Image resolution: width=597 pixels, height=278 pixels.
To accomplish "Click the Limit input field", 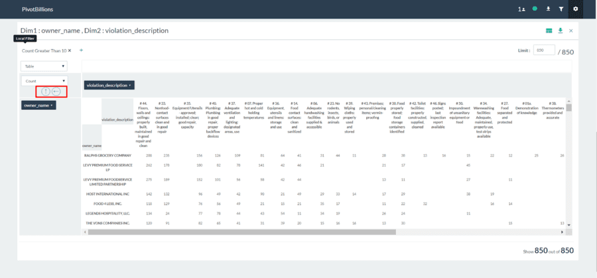I will [544, 50].
